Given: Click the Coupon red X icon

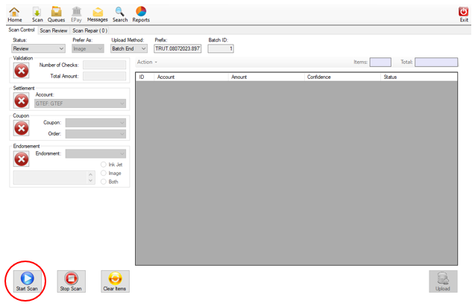Looking at the screenshot, I should pyautogui.click(x=21, y=128).
